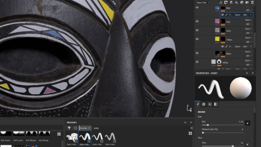Click the add smart material icon
The width and height of the screenshot is (261, 147).
[x=242, y=2]
